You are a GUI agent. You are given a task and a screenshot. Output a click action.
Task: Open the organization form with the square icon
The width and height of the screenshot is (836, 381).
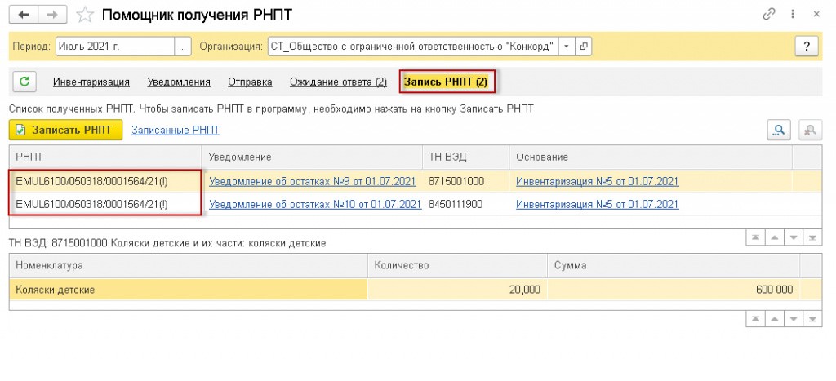[x=583, y=47]
